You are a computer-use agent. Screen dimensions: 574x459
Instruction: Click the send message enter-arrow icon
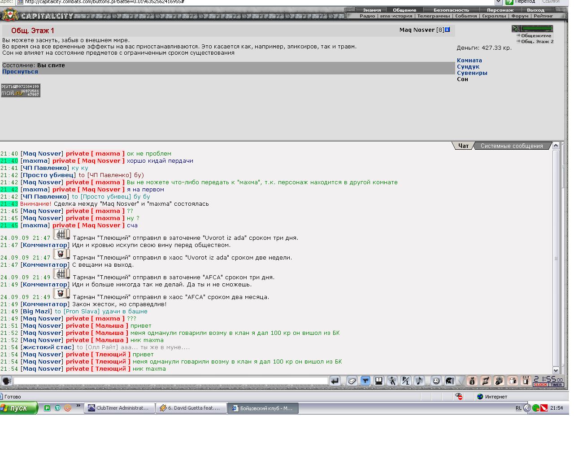[335, 381]
